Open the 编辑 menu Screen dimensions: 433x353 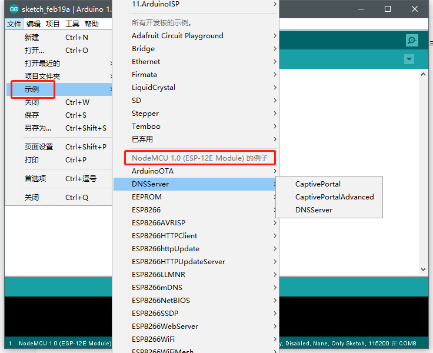click(34, 24)
